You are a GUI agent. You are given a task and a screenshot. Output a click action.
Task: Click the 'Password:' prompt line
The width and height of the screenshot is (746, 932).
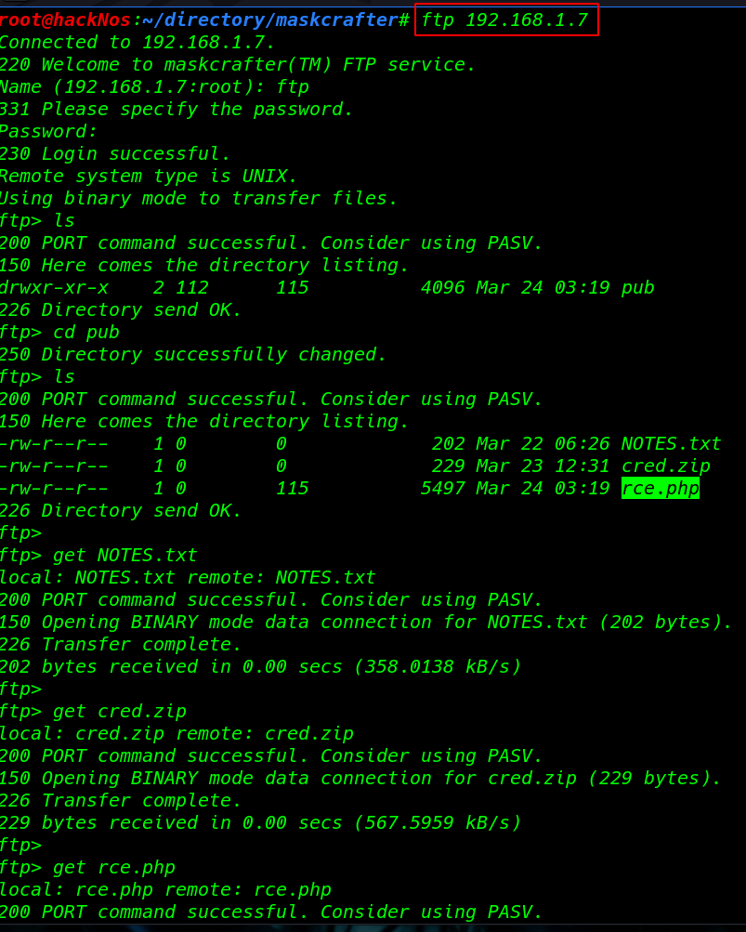(48, 131)
